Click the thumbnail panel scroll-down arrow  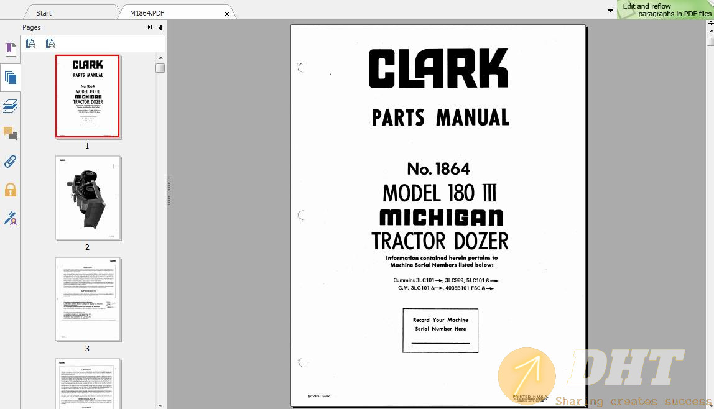(x=160, y=405)
